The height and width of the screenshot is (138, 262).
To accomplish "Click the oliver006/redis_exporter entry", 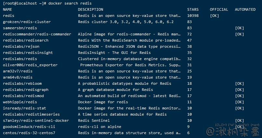I will pyautogui.click(x=30, y=65).
